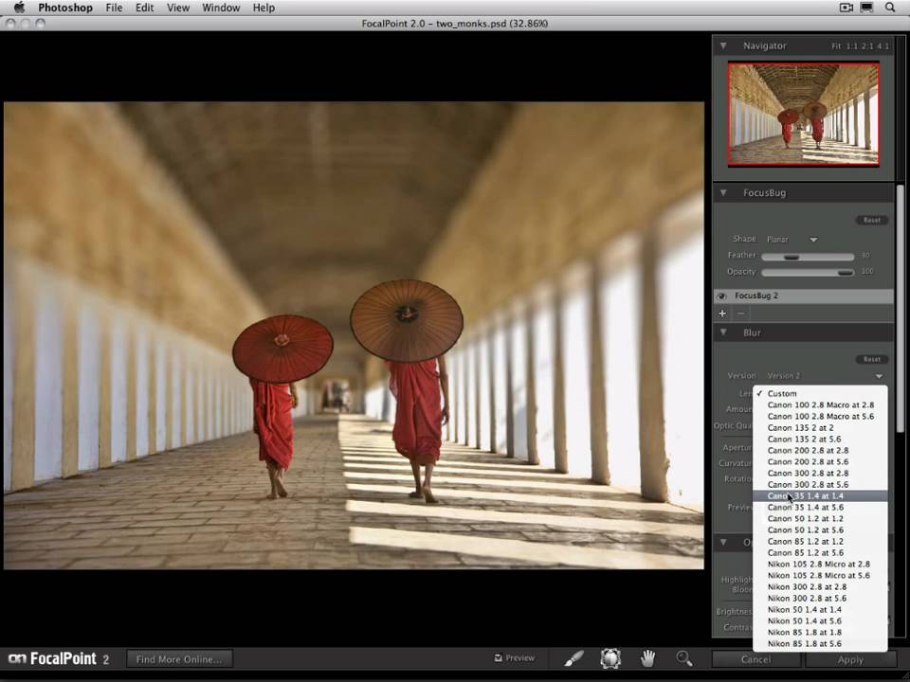Set Navigator zoom to 4:1
The width and height of the screenshot is (910, 682).
click(883, 45)
